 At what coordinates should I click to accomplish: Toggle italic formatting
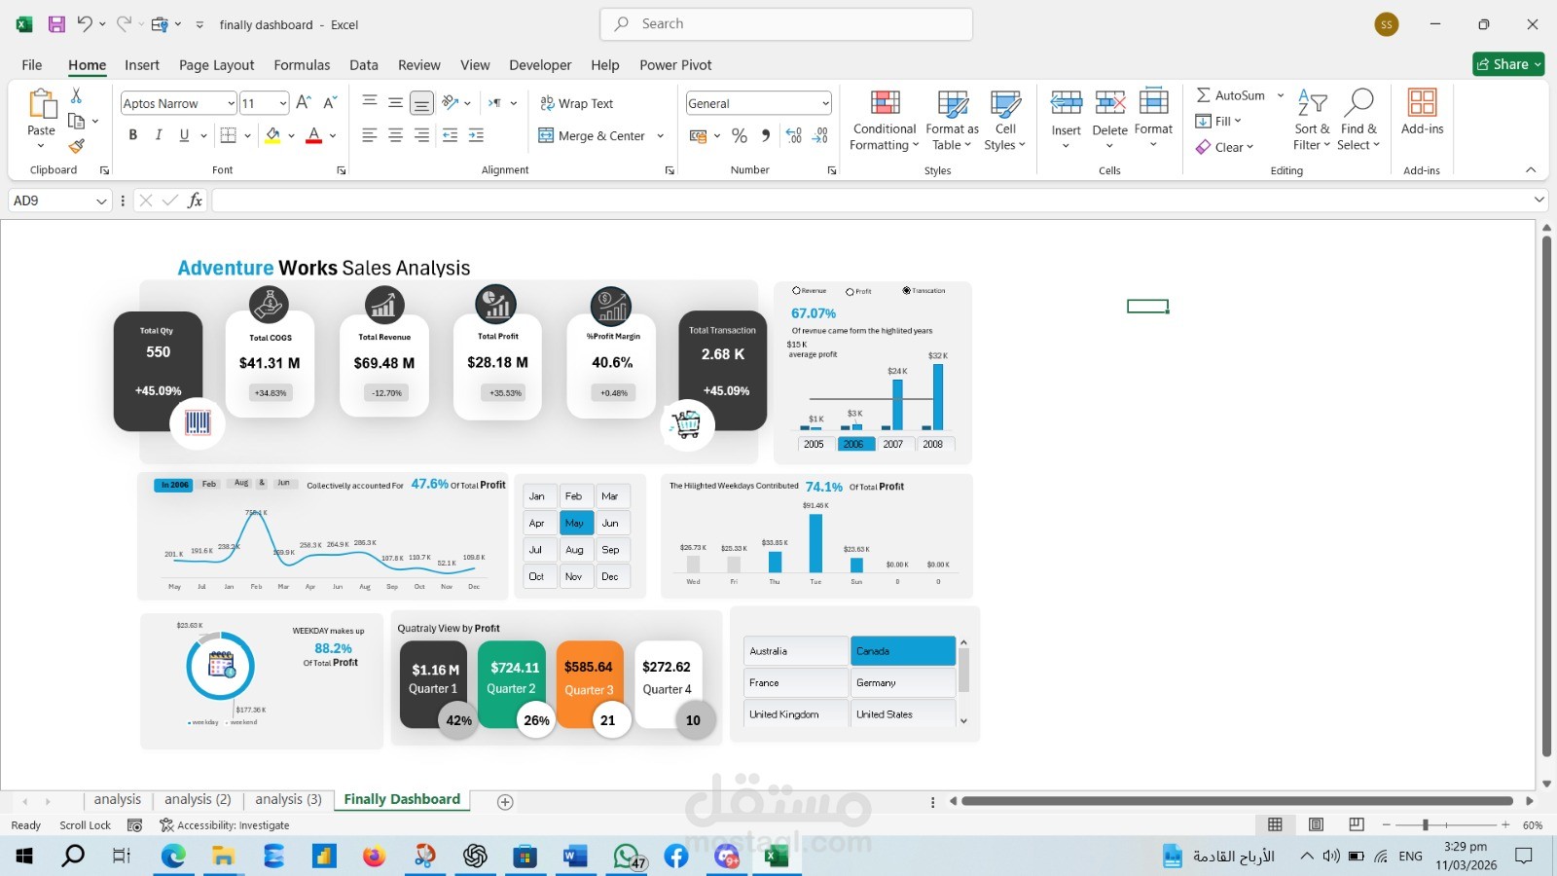tap(159, 135)
